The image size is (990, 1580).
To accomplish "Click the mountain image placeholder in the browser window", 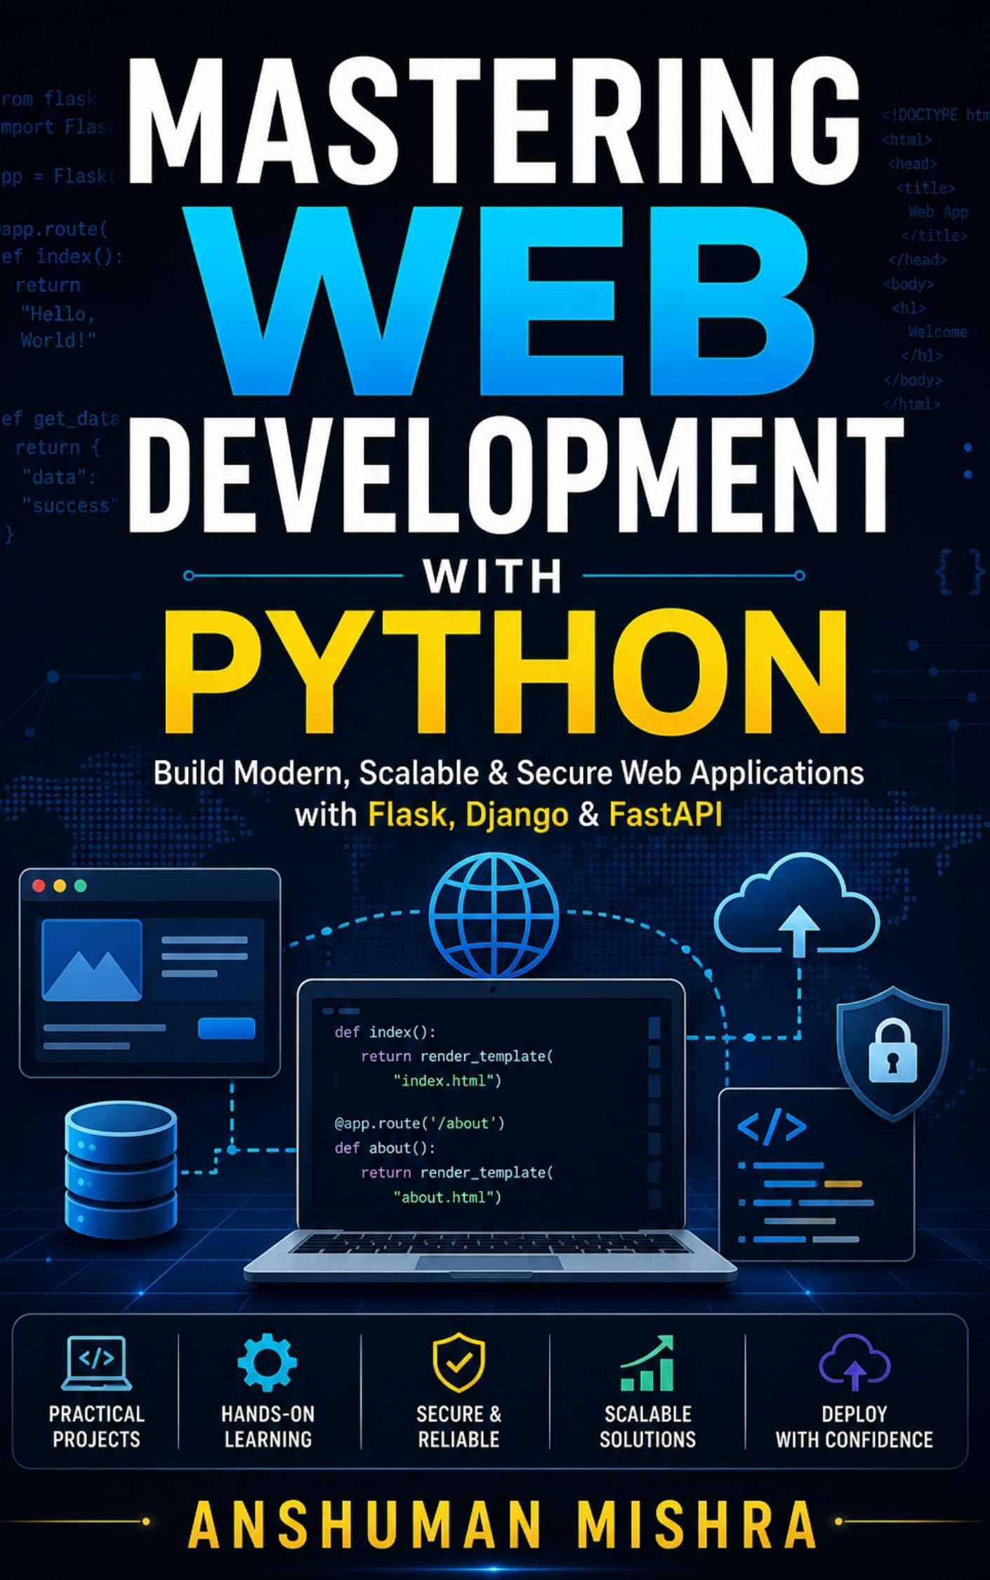I will (92, 959).
